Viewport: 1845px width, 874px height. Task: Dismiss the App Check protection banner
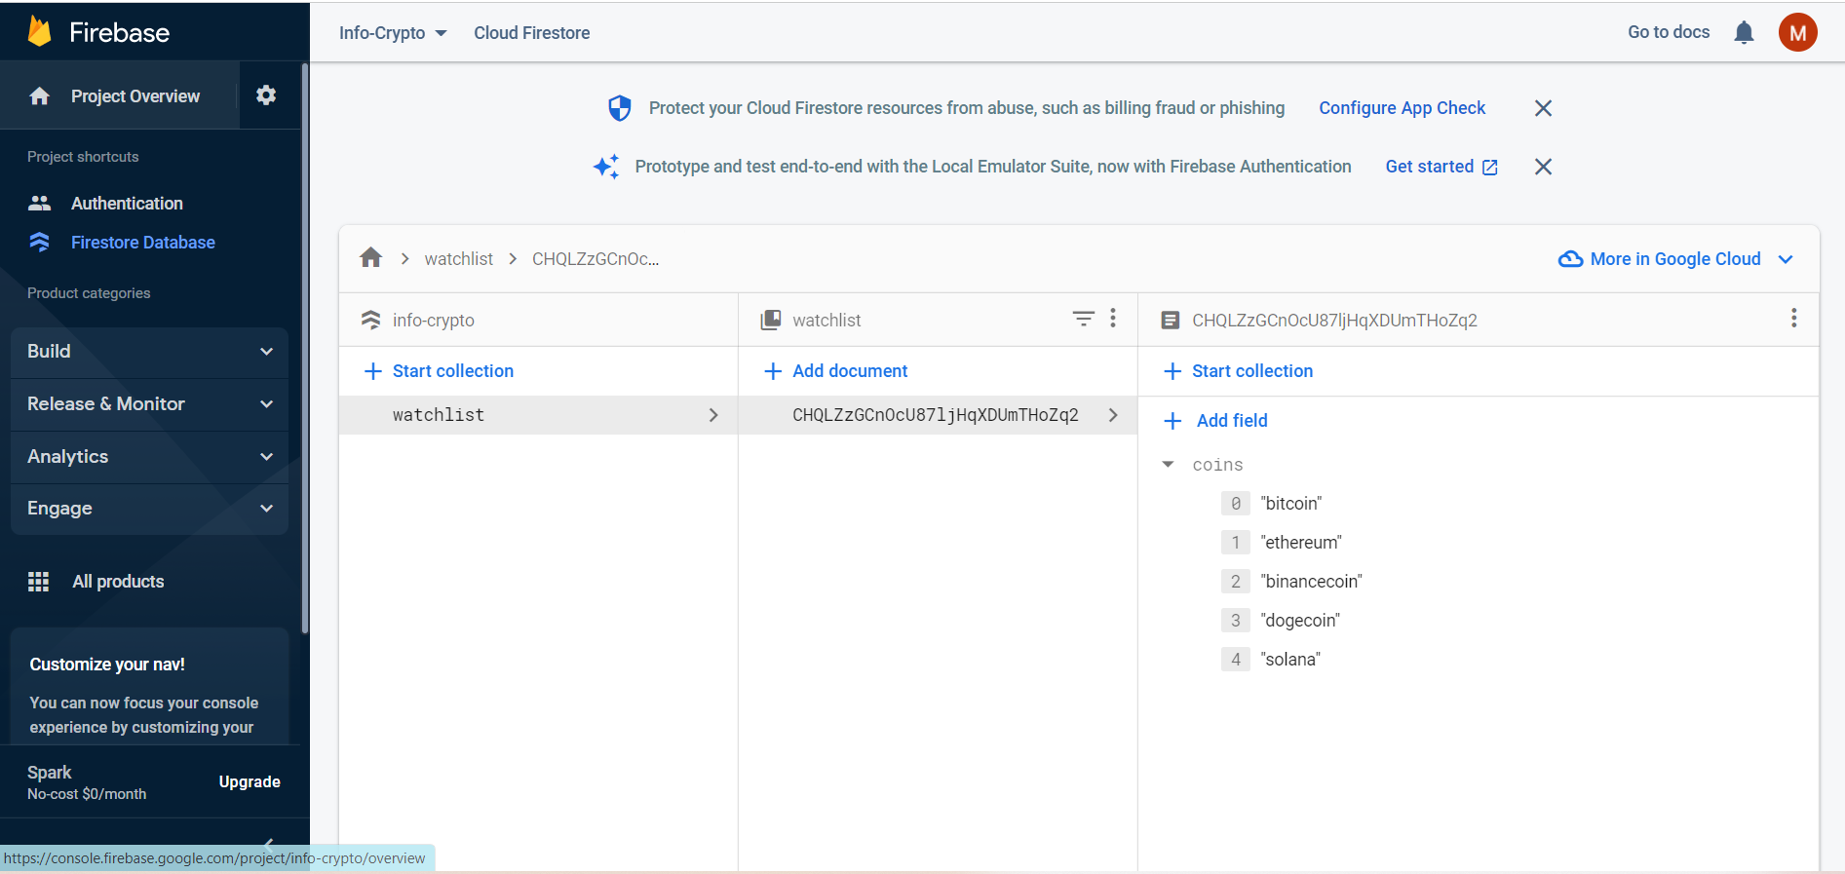(x=1543, y=108)
